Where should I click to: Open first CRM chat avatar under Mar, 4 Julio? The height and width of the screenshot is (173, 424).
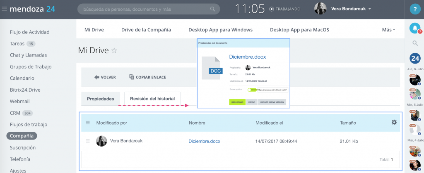click(x=415, y=151)
